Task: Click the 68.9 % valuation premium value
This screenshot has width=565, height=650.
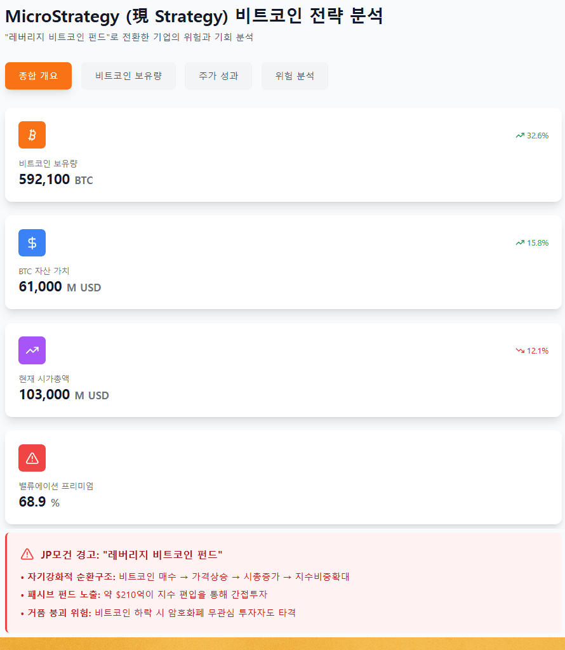Action: pyautogui.click(x=39, y=502)
